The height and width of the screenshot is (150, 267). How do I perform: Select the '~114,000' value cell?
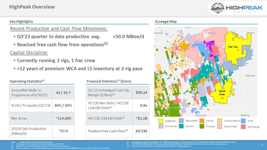pos(63,118)
